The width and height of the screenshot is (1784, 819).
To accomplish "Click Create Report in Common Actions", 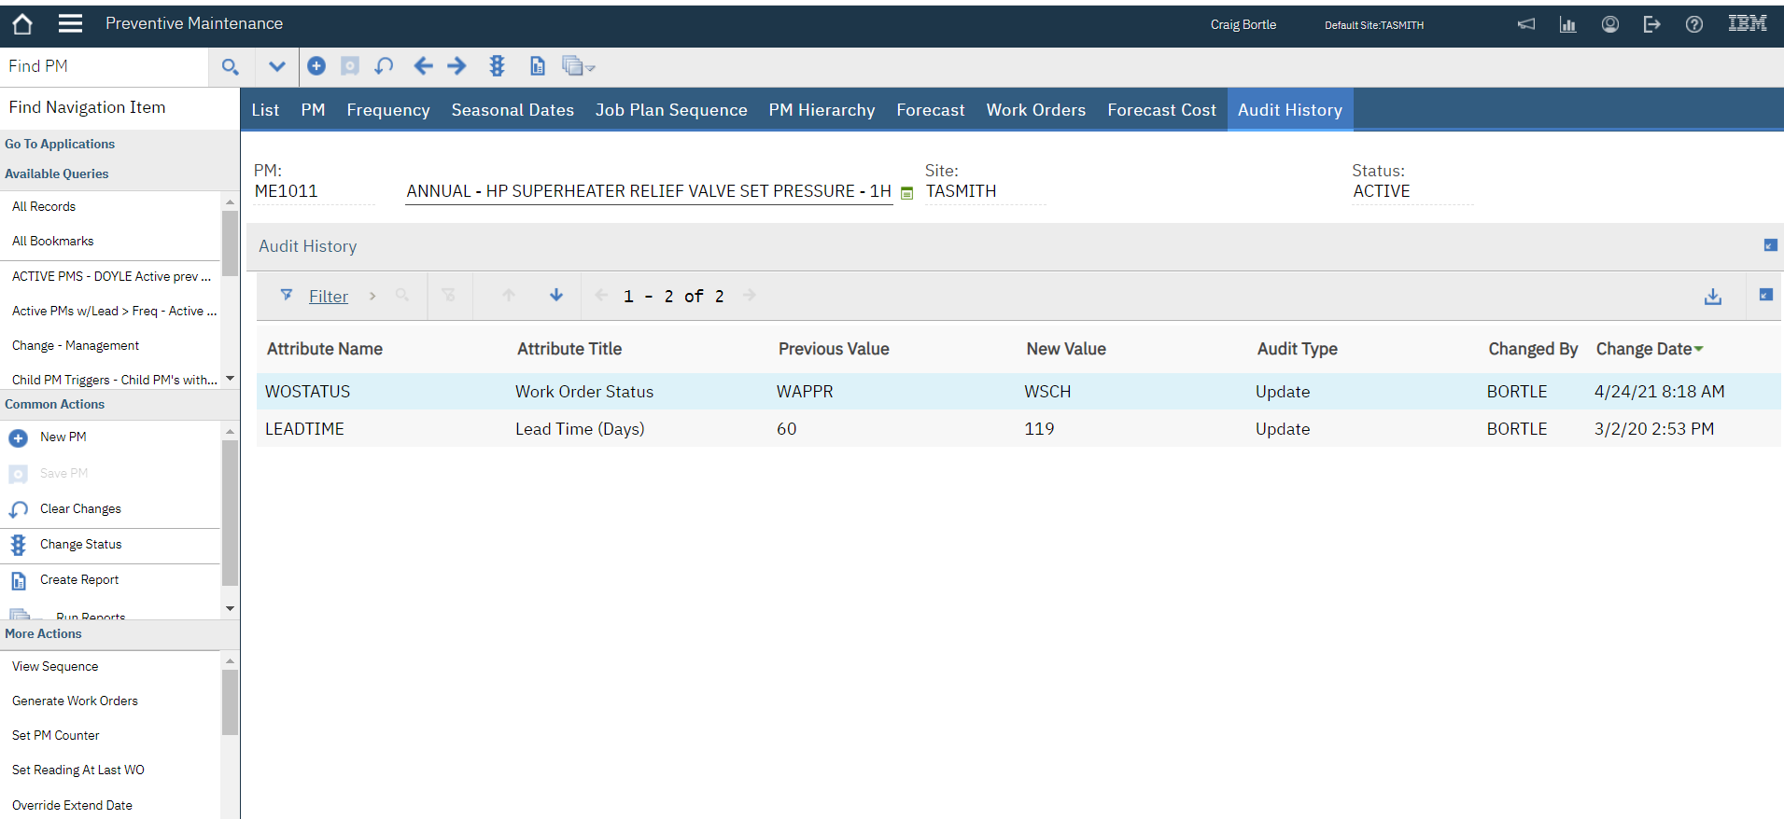I will pos(79,579).
